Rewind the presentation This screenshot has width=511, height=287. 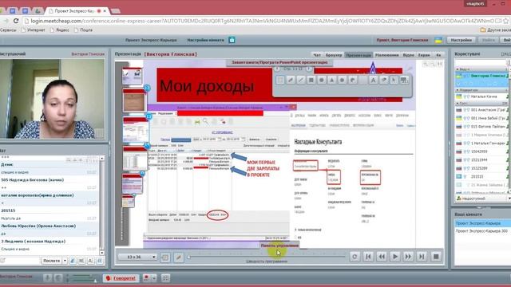tap(382, 257)
